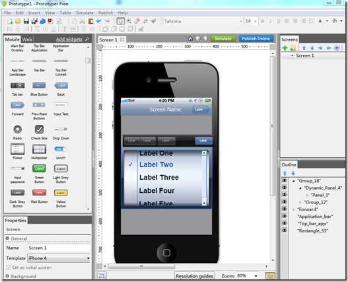This screenshot has width=348, height=282.
Task: Open the Tahoma font dropdown
Action: 241,21
